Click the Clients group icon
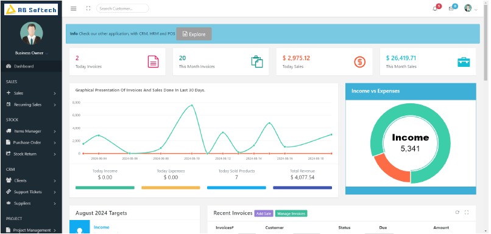Viewport: 491px width, 234px height. 9,181
